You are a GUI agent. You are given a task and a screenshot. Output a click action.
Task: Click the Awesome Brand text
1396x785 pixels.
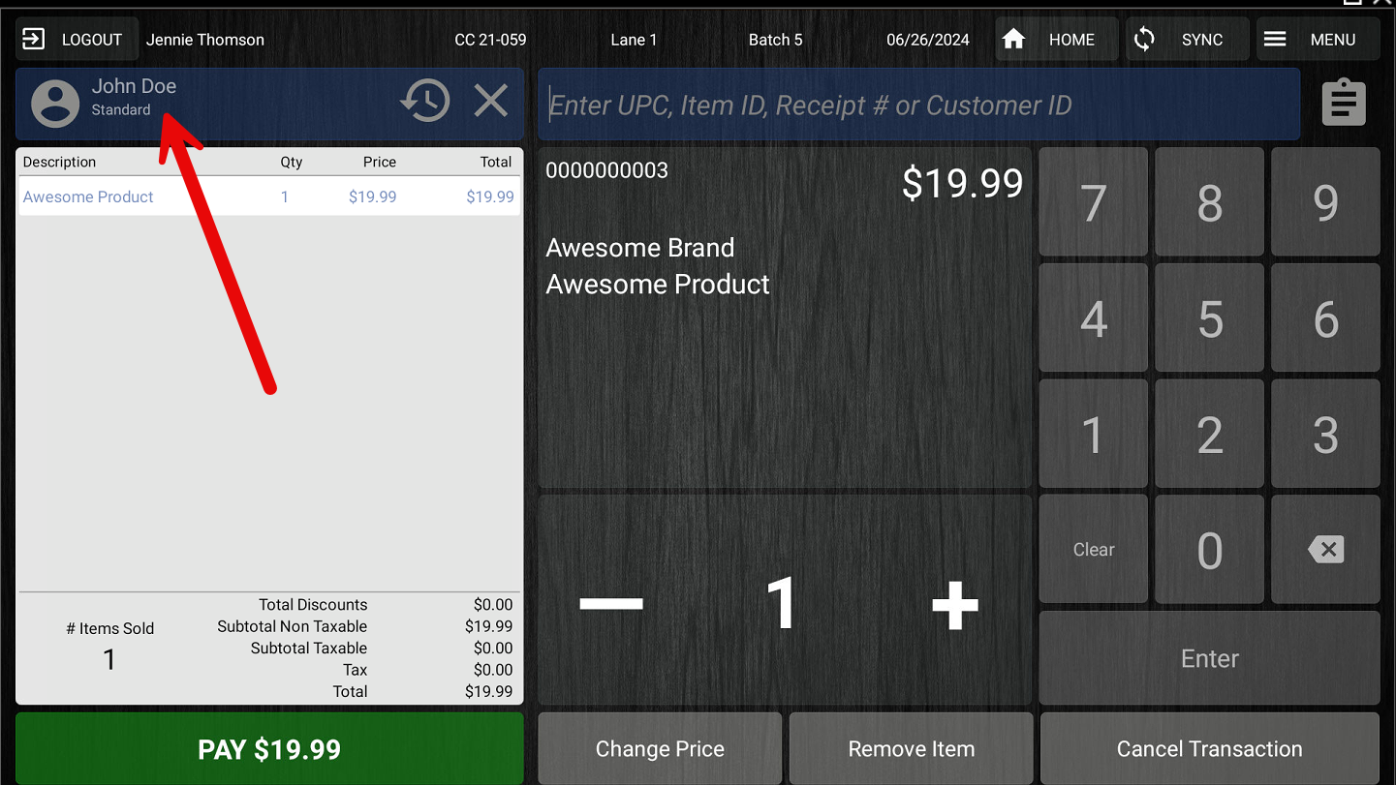(639, 248)
